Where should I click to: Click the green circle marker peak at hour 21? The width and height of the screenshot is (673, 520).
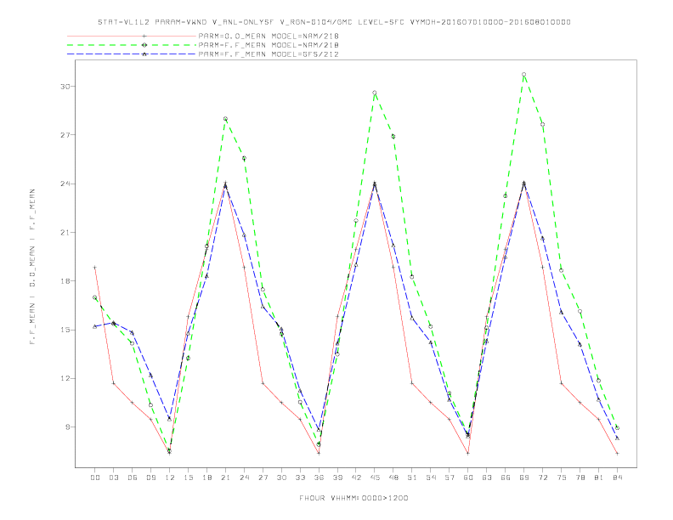(225, 119)
